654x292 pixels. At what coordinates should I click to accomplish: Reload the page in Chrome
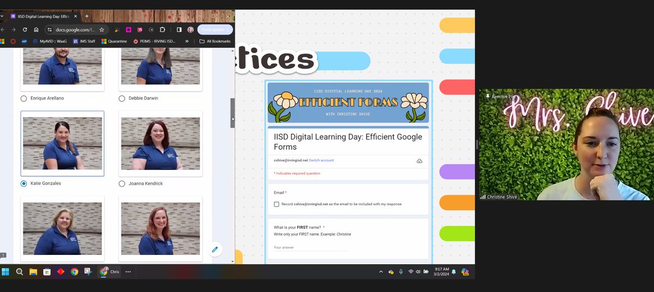[x=25, y=29]
